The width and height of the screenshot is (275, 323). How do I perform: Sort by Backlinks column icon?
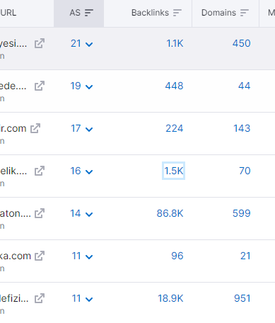click(x=177, y=13)
